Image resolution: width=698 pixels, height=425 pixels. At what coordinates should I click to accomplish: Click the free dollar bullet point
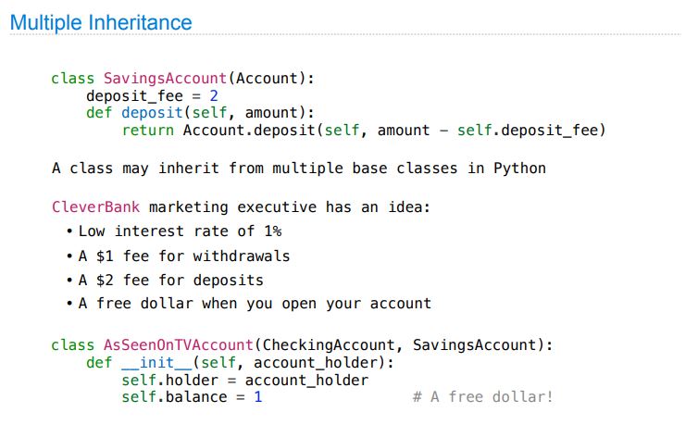click(256, 304)
